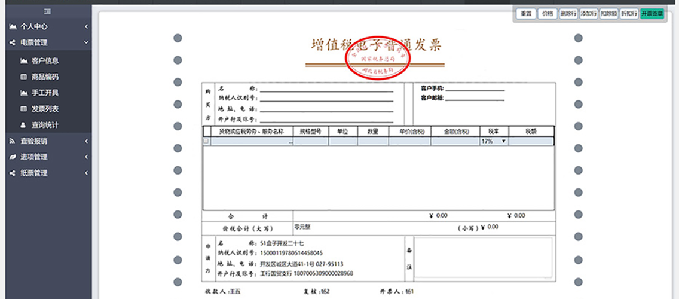Image resolution: width=679 pixels, height=299 pixels.
Task: Click the ellipsis button in the goods name cell
Action: [x=290, y=142]
